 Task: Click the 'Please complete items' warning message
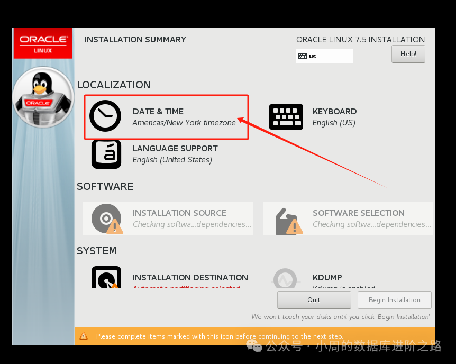click(x=220, y=336)
